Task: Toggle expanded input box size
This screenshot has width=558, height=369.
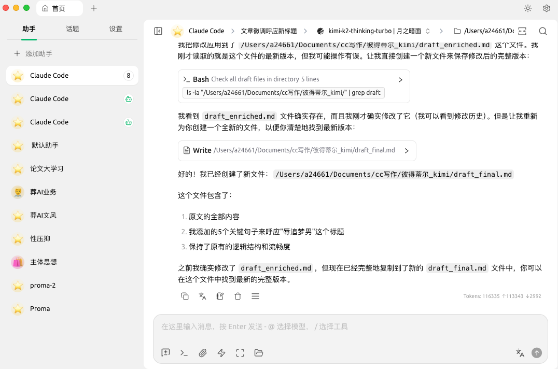Action: (x=240, y=353)
